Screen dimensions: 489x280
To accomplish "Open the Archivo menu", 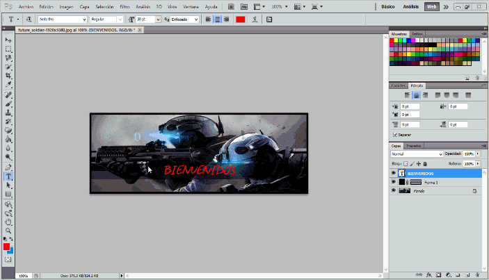I will [x=26, y=6].
